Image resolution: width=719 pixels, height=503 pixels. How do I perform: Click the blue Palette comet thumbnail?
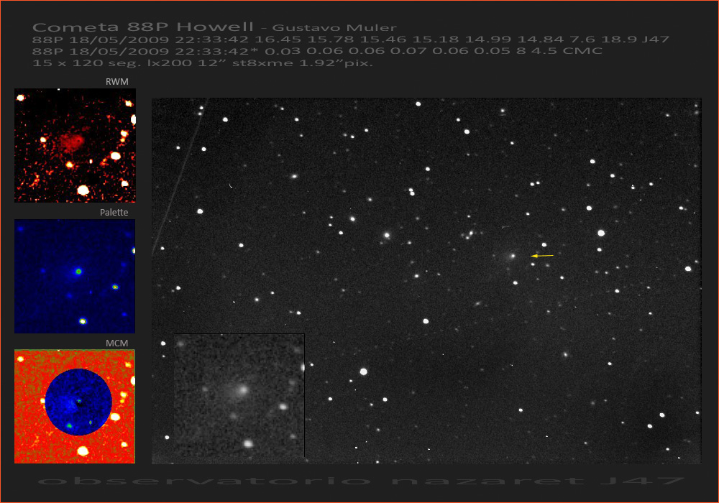point(75,276)
